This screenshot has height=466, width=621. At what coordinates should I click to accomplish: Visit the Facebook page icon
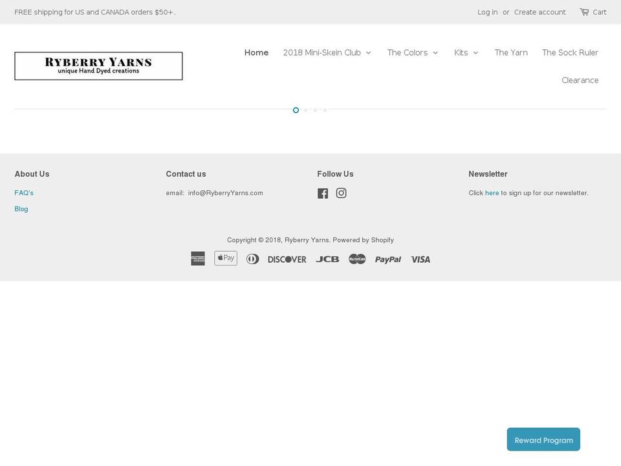point(323,193)
